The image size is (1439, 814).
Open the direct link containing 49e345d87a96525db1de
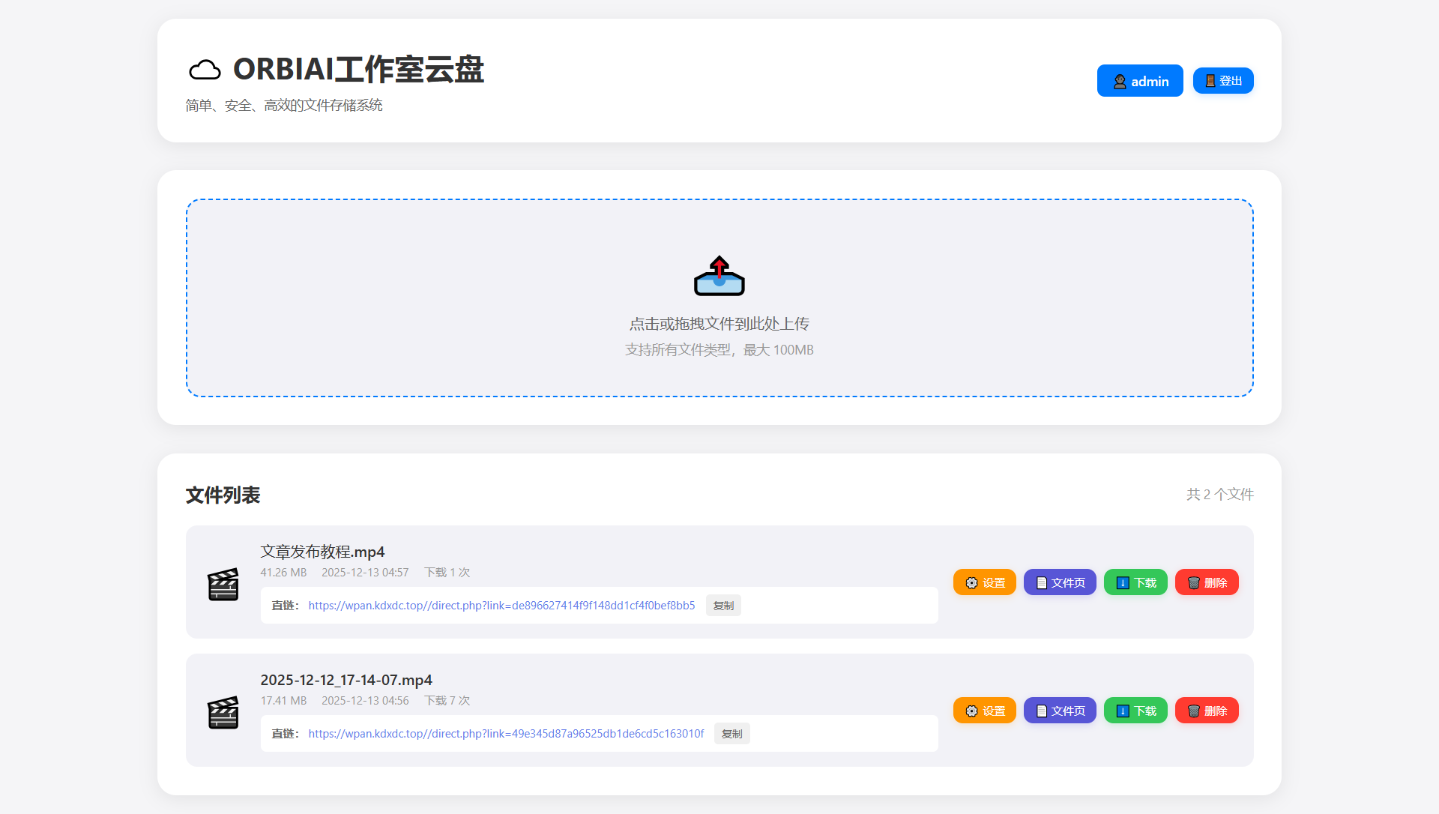506,734
